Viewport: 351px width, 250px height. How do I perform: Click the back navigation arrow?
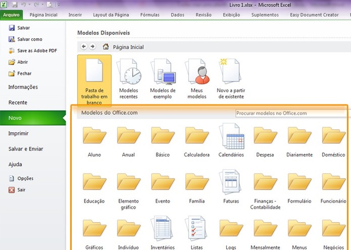click(84, 47)
